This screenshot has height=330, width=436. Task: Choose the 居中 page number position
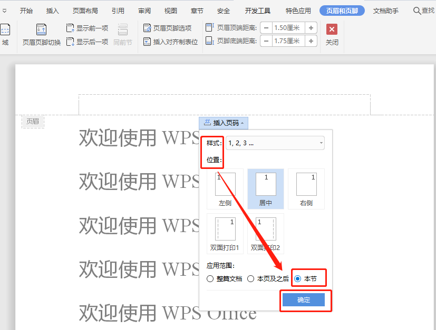(x=266, y=189)
